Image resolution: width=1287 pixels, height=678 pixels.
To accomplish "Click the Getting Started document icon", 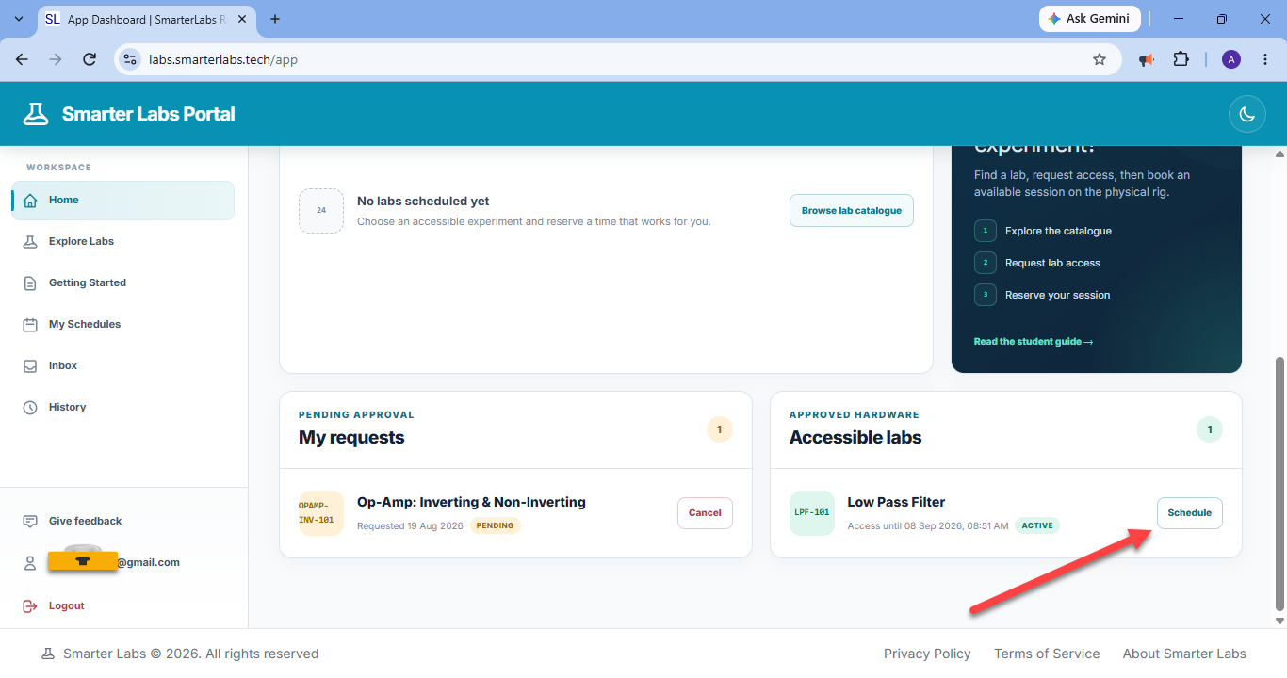I will pyautogui.click(x=30, y=283).
